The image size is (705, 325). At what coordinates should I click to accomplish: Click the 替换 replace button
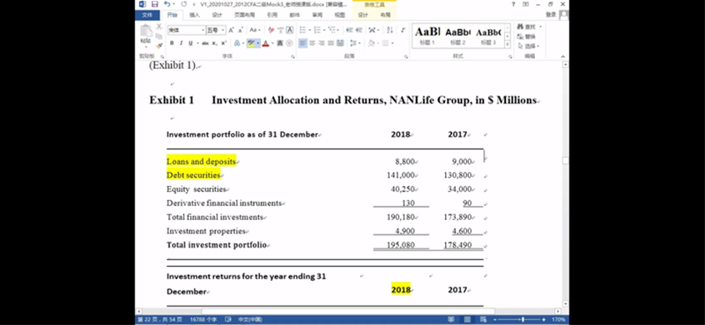click(x=527, y=36)
